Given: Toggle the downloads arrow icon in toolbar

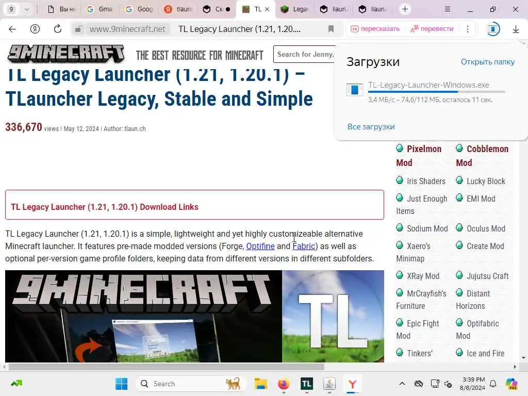Looking at the screenshot, I should (x=516, y=29).
